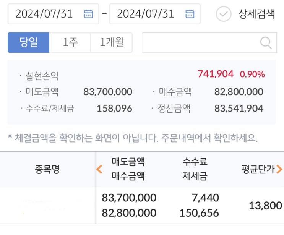
Task: Choose the 1개월 period tab
Action: point(112,42)
